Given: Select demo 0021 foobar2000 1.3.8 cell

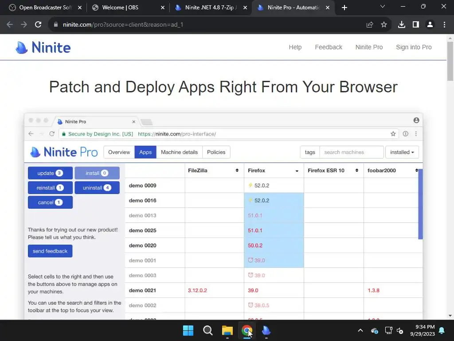Looking at the screenshot, I should (x=393, y=290).
